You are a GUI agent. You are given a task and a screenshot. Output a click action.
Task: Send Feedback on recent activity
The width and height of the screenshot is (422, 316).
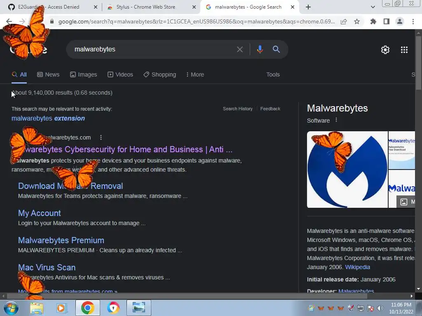click(270, 109)
